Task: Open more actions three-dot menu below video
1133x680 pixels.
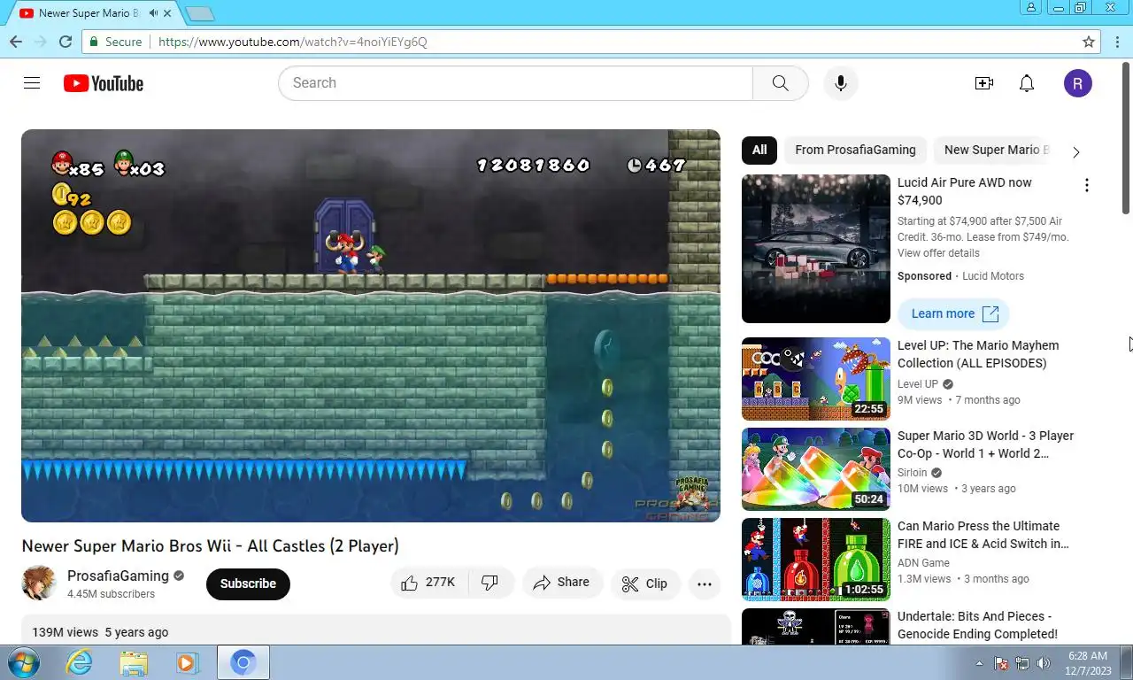Action: [705, 583]
